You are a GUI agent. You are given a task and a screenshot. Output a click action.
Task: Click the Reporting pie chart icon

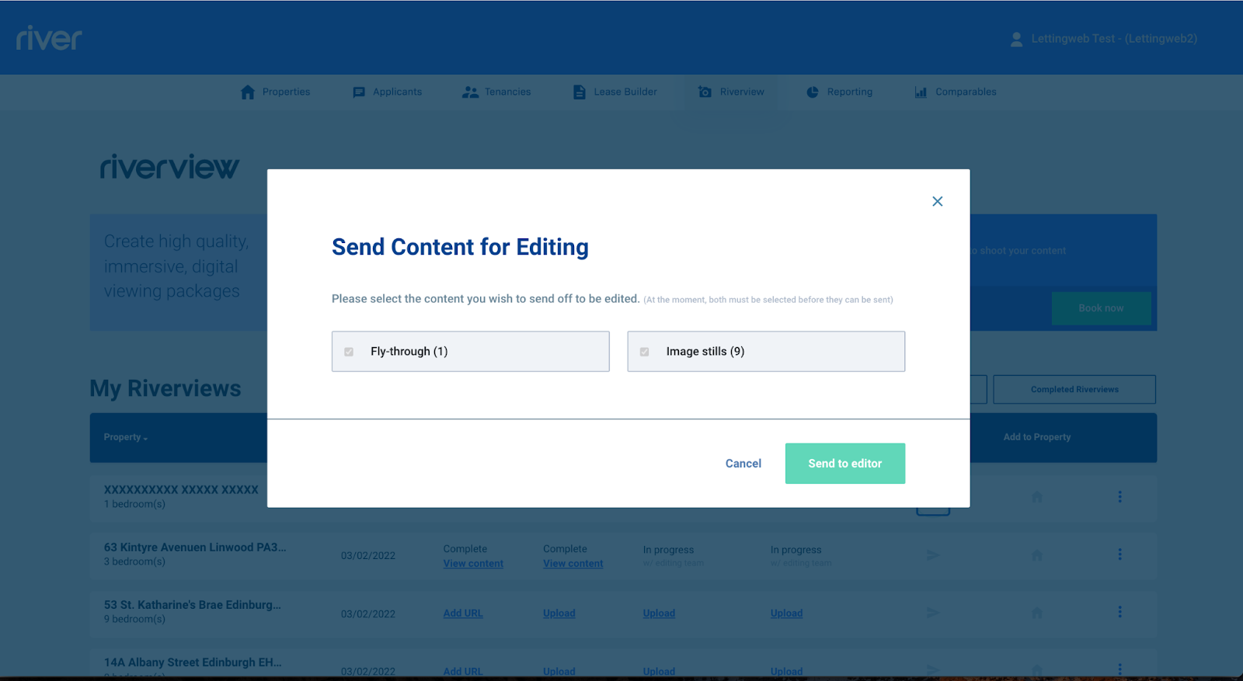pyautogui.click(x=813, y=92)
